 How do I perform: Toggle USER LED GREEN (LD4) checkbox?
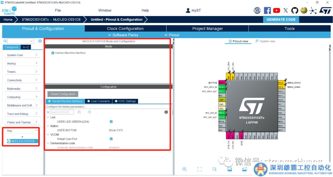point(111,121)
